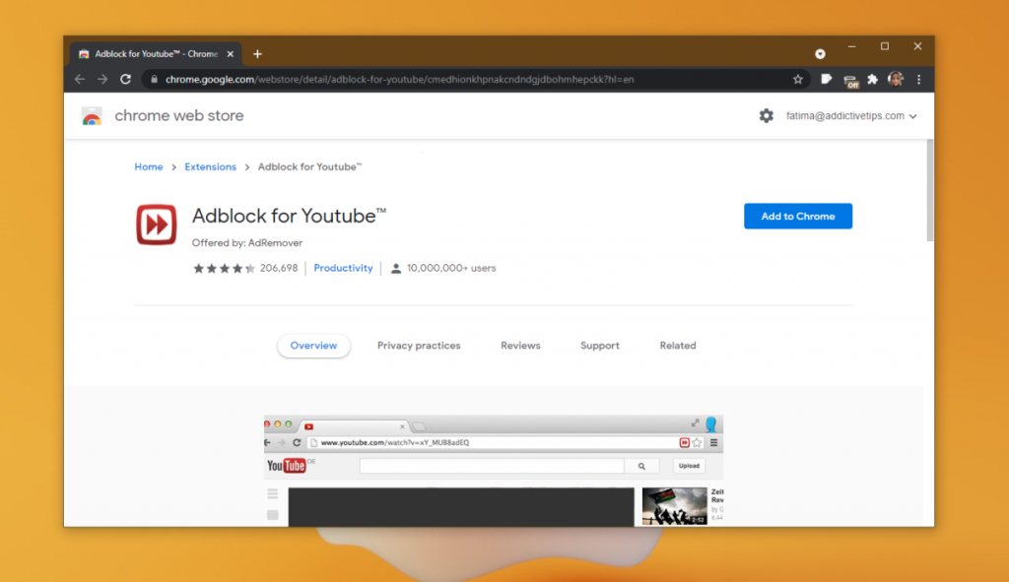Open the Web Store settings gear

[x=767, y=115]
